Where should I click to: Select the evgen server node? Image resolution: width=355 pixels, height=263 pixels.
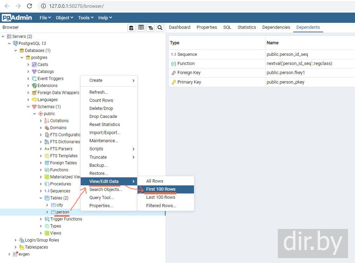click(24, 254)
